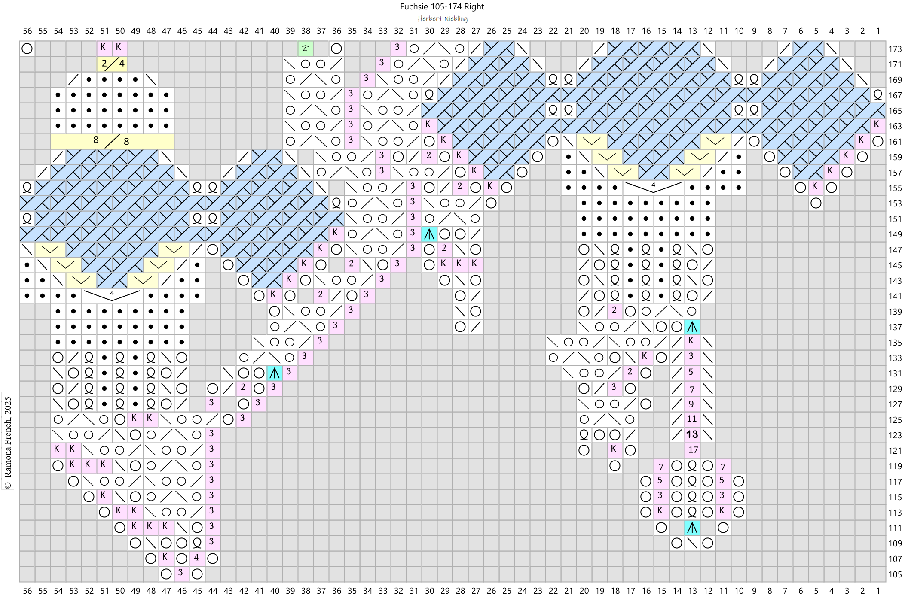Click the cyan double-decrease symbol in row 131
The width and height of the screenshot is (905, 601).
(274, 373)
